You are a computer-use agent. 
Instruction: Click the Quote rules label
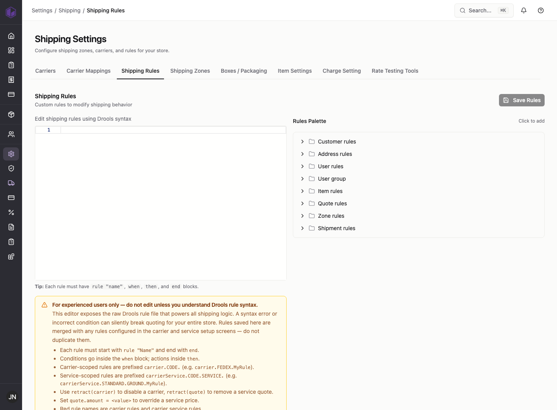[x=332, y=203]
